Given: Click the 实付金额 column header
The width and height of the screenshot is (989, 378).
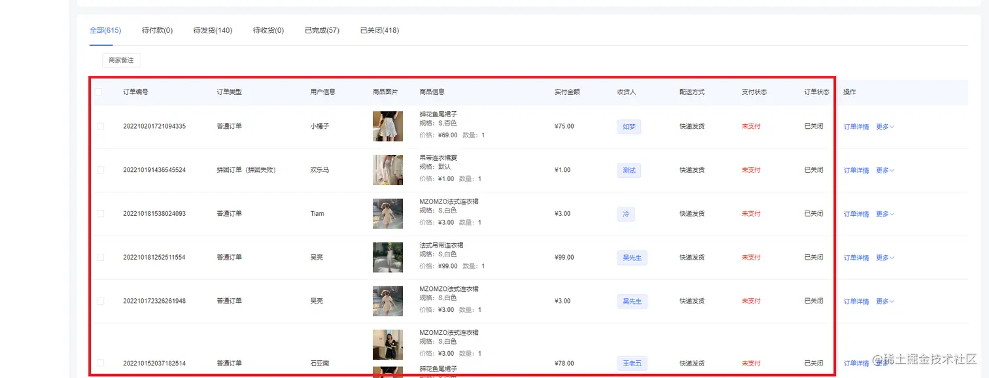Looking at the screenshot, I should pyautogui.click(x=567, y=92).
